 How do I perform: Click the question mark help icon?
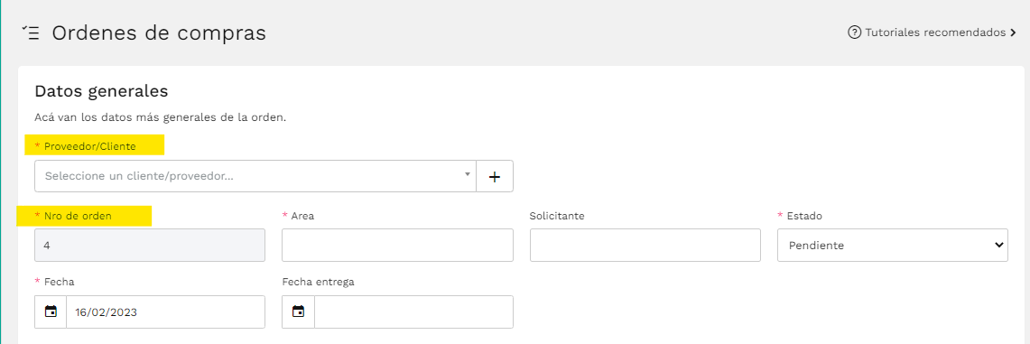(854, 33)
